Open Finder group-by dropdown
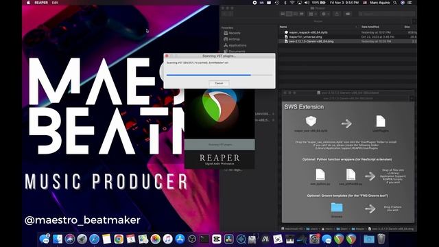This screenshot has height=247, width=439. pyautogui.click(x=313, y=14)
